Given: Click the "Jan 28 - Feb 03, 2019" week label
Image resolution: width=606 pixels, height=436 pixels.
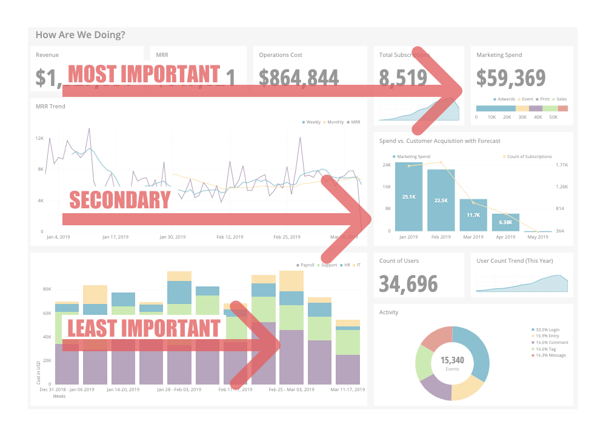Looking at the screenshot, I should pos(179,389).
